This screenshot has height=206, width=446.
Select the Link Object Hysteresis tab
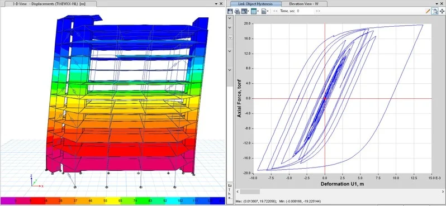tap(255, 4)
